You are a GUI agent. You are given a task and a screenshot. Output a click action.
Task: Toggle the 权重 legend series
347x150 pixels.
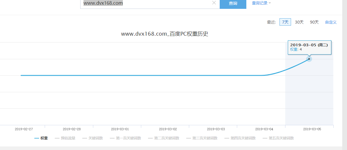click(41, 138)
